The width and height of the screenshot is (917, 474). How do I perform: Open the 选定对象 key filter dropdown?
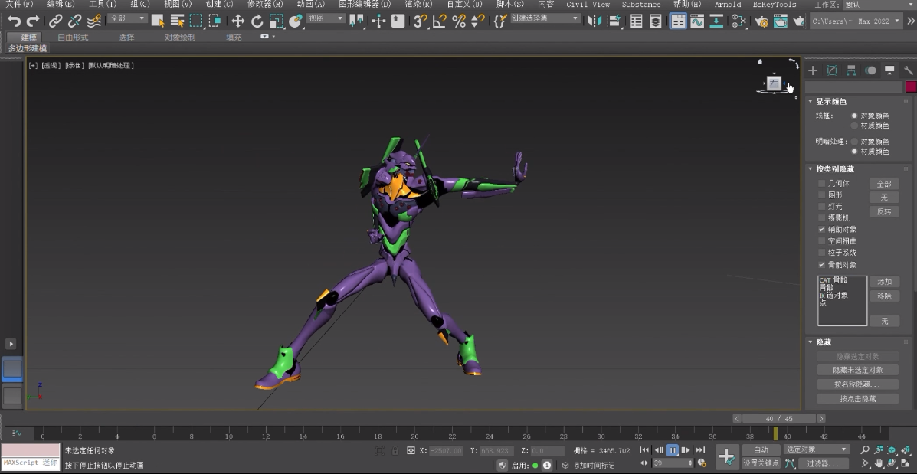tap(816, 449)
